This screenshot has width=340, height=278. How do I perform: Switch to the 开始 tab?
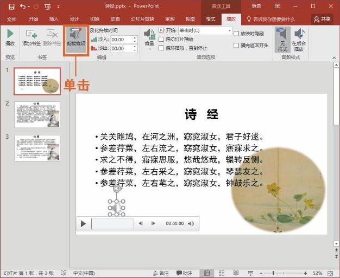[33, 19]
